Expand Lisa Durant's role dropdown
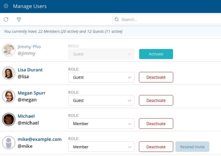 (101, 77)
